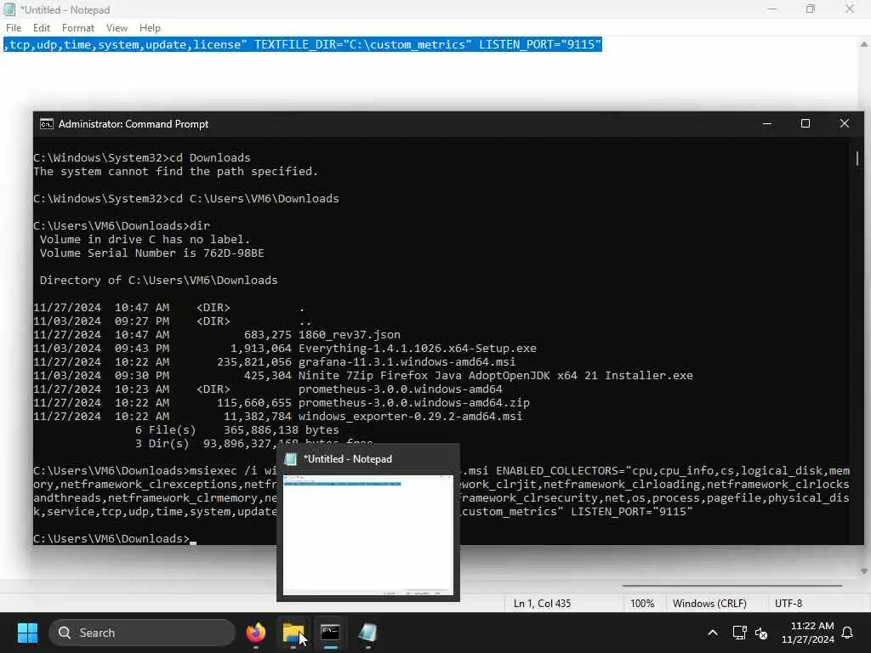Screen dimensions: 871x653
Task: Click the Command Prompt title bar icon
Action: tap(47, 124)
